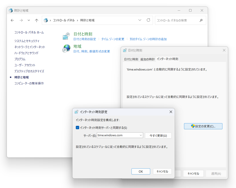Click the Control Panel icon in the address bar

coord(46,20)
